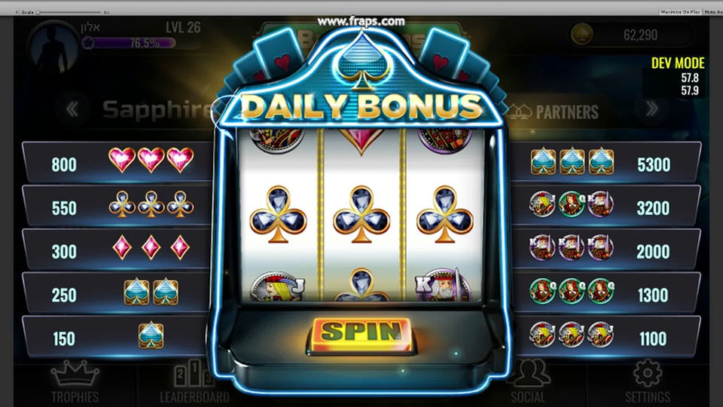Go to next room with right double-chevron
Screen dimensions: 723x407
click(651, 109)
